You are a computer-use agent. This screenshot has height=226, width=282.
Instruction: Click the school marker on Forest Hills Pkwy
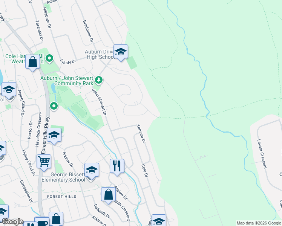point(54,136)
